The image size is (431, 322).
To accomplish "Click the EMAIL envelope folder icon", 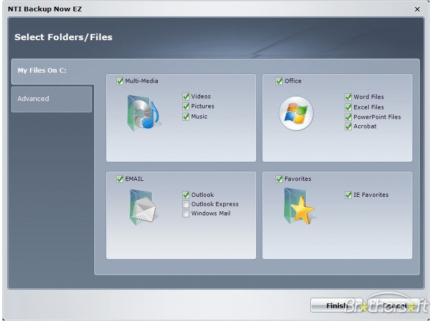I will pyautogui.click(x=143, y=208).
